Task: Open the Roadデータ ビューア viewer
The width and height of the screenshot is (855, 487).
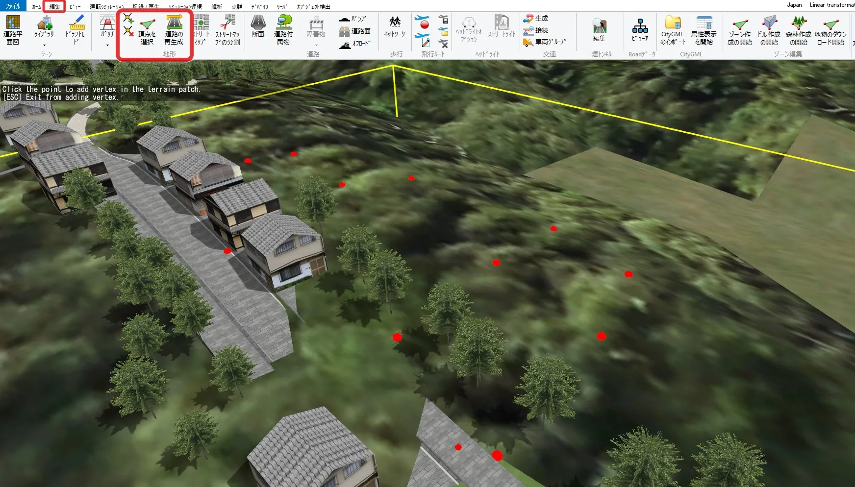Action: tap(640, 30)
